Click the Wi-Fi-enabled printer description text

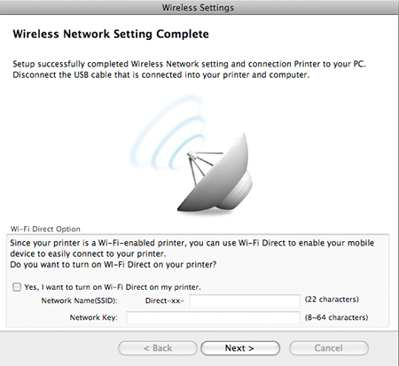(192, 248)
